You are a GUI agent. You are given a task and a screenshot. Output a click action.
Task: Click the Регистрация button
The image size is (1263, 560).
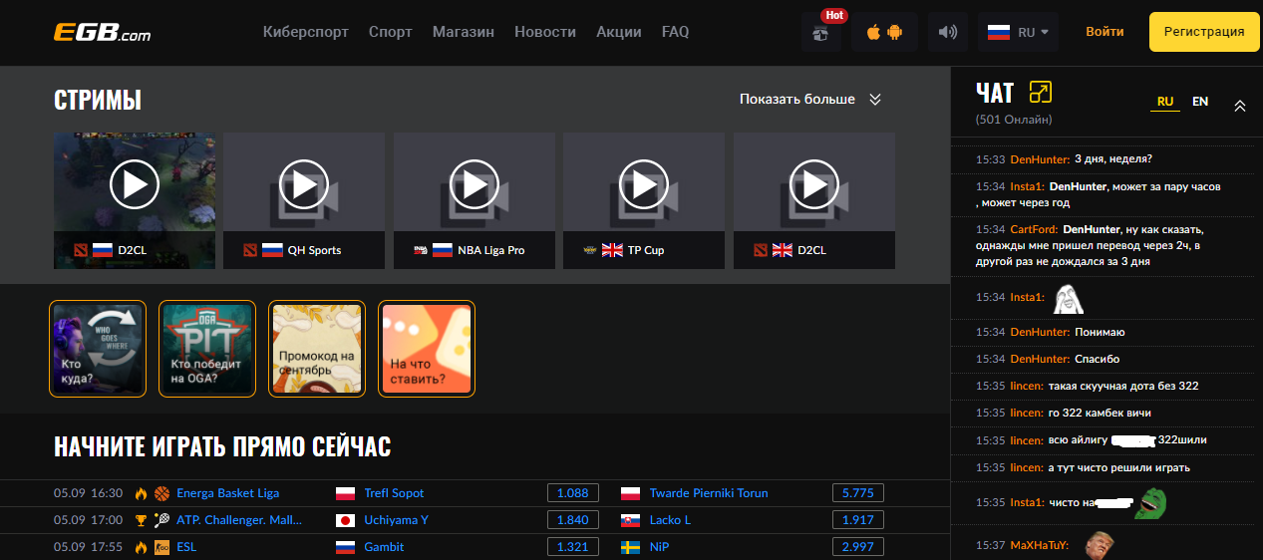(1204, 32)
